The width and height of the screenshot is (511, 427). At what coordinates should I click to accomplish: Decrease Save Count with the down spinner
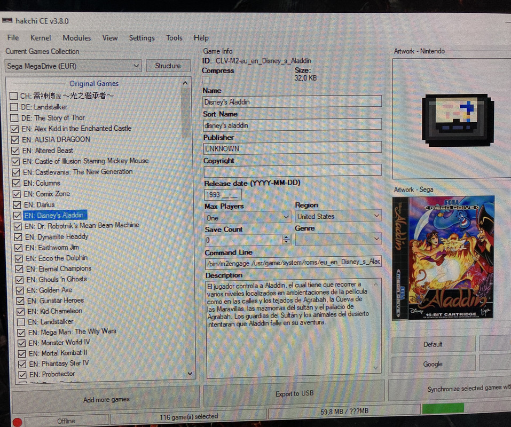(286, 242)
